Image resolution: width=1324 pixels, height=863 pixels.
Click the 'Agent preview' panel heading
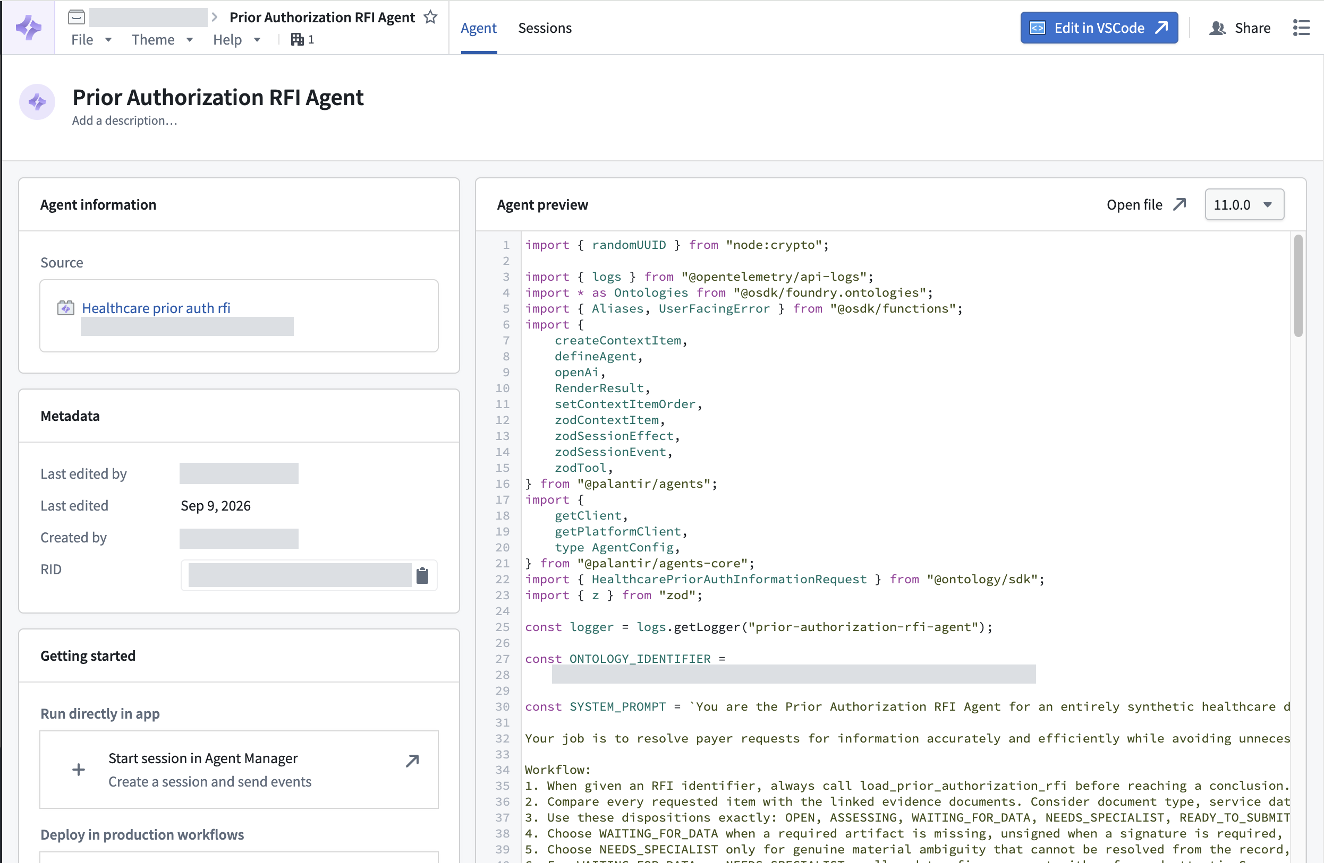click(542, 204)
